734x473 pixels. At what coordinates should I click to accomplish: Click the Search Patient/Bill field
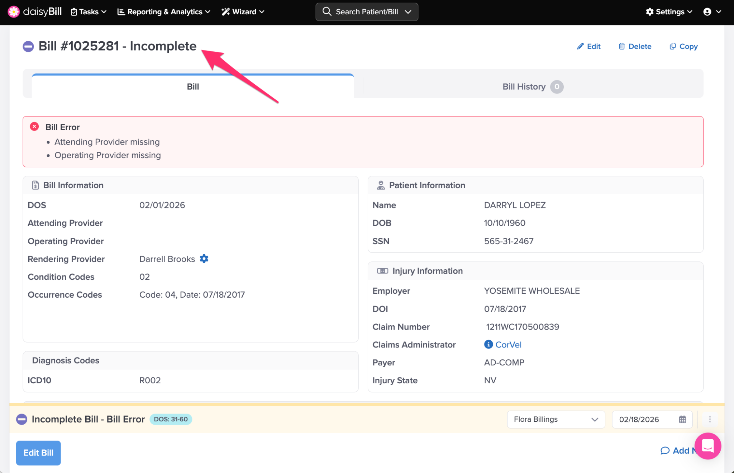366,11
